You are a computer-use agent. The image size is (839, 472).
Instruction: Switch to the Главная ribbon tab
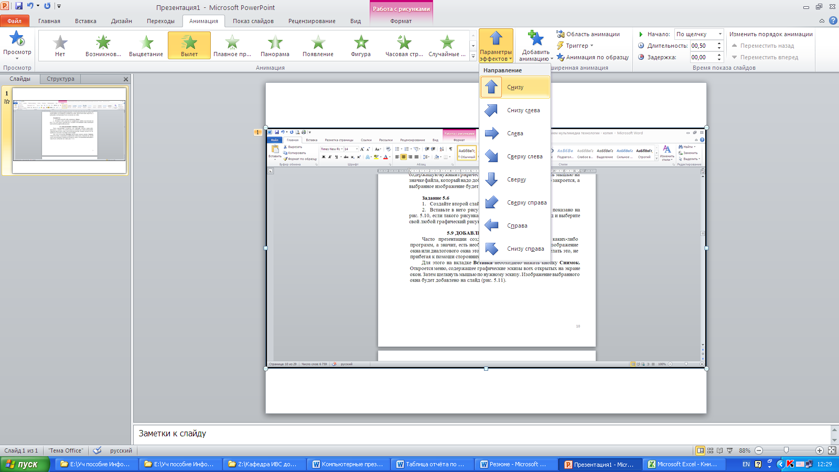[49, 21]
